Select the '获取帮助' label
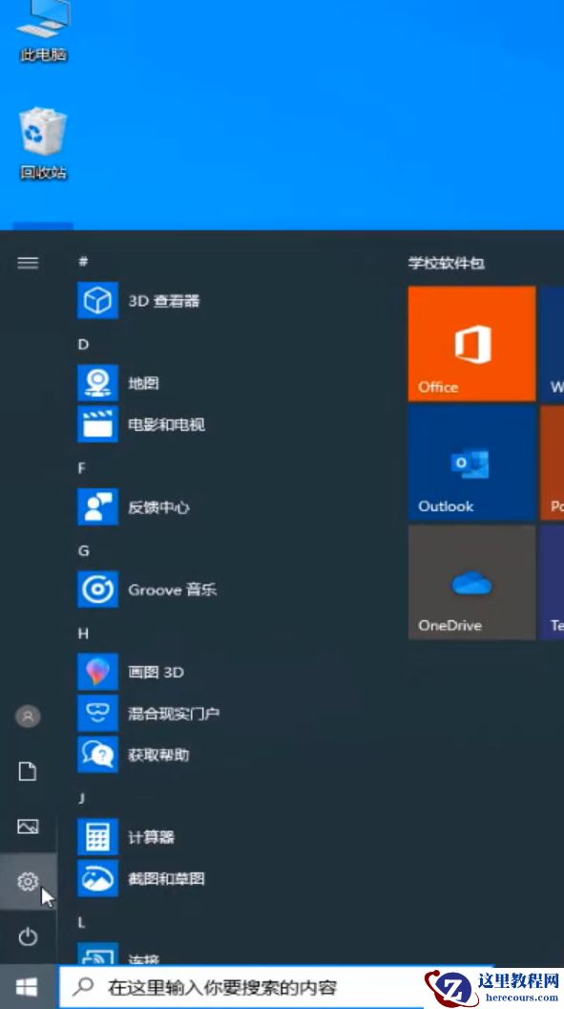The height and width of the screenshot is (1009, 564). [x=158, y=754]
